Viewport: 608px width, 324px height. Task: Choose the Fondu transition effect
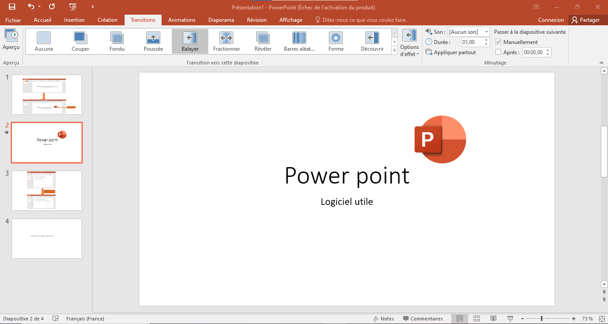coord(117,41)
